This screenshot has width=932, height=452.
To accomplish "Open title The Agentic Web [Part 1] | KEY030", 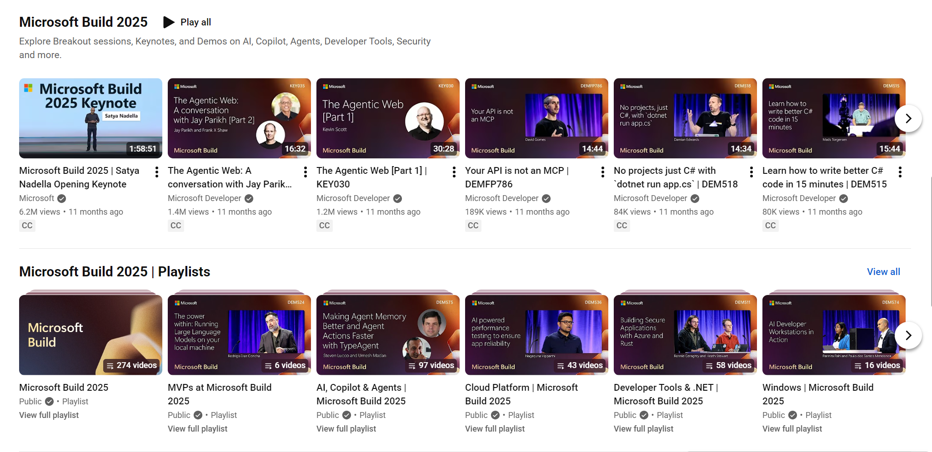I will tap(371, 177).
